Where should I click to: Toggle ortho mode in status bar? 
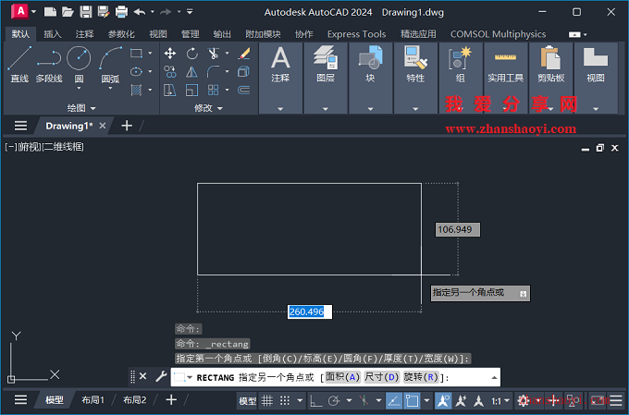click(316, 400)
